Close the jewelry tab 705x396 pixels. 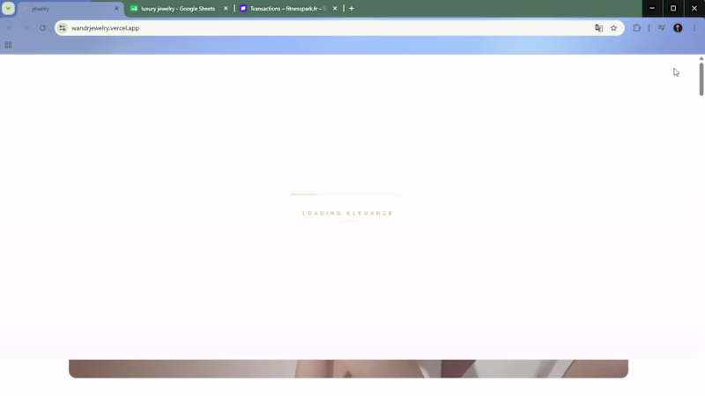tap(116, 9)
